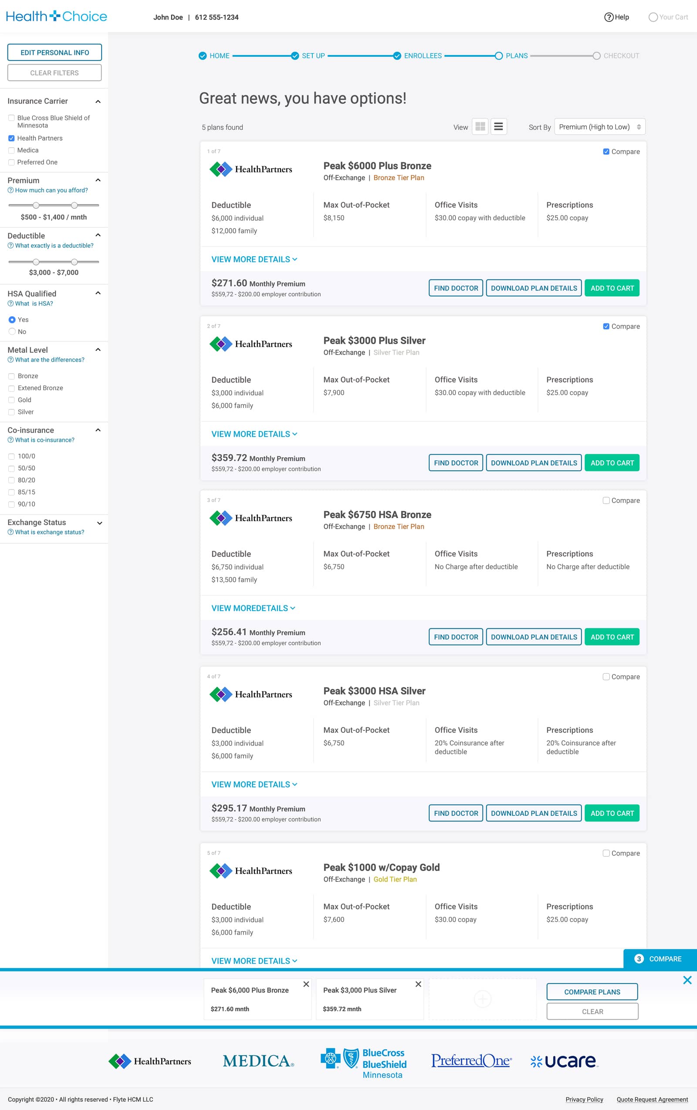Image resolution: width=697 pixels, height=1110 pixels.
Task: Click HealthPartners logo on Peak $1000 w/Copay Gold card
Action: pyautogui.click(x=250, y=871)
